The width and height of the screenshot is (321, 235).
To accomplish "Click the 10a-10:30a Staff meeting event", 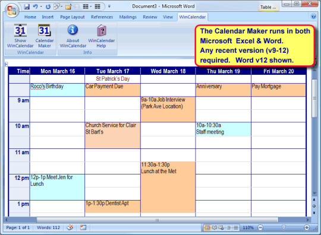I will [224, 129].
